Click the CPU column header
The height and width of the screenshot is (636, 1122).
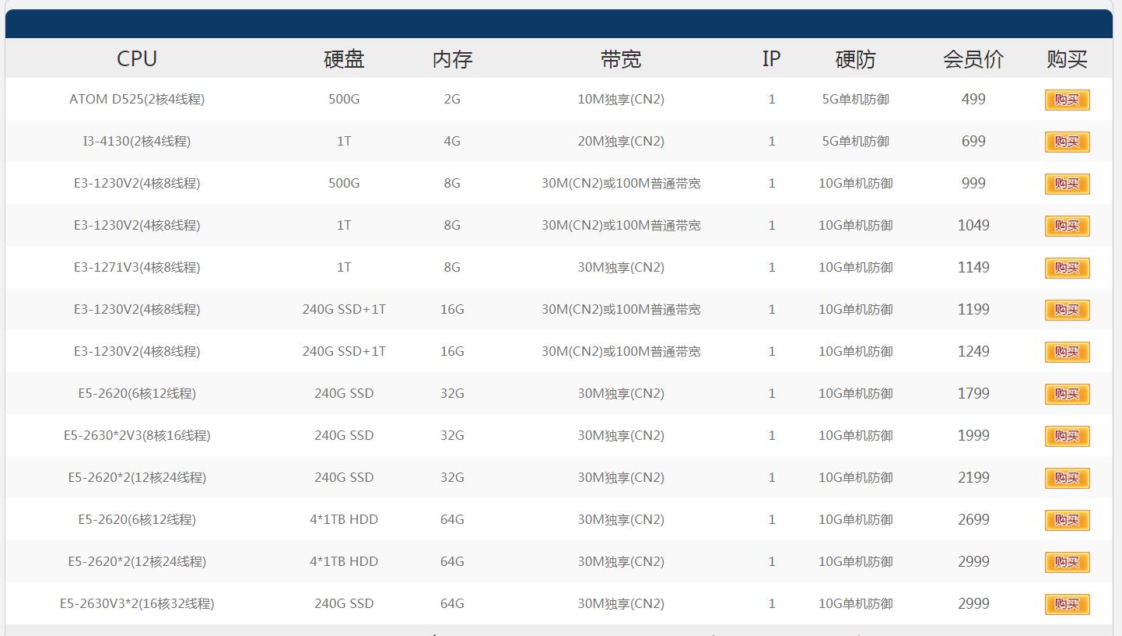tap(137, 59)
